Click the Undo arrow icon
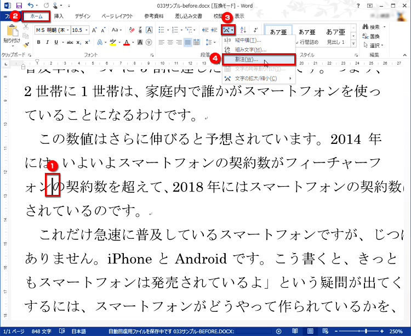Image resolution: width=411 pixels, height=336 pixels. [x=31, y=5]
